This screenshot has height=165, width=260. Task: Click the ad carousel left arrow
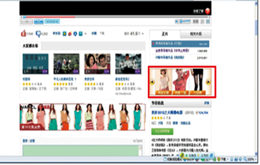pyautogui.click(x=152, y=82)
